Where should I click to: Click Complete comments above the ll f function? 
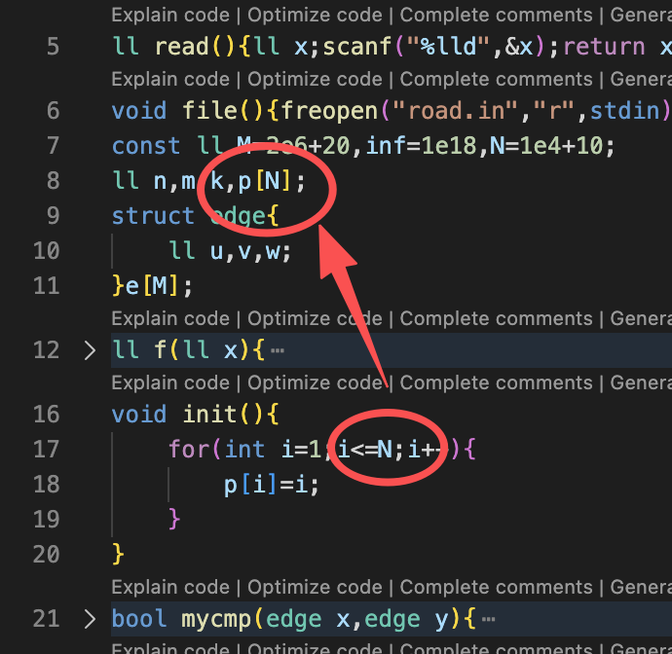496,318
